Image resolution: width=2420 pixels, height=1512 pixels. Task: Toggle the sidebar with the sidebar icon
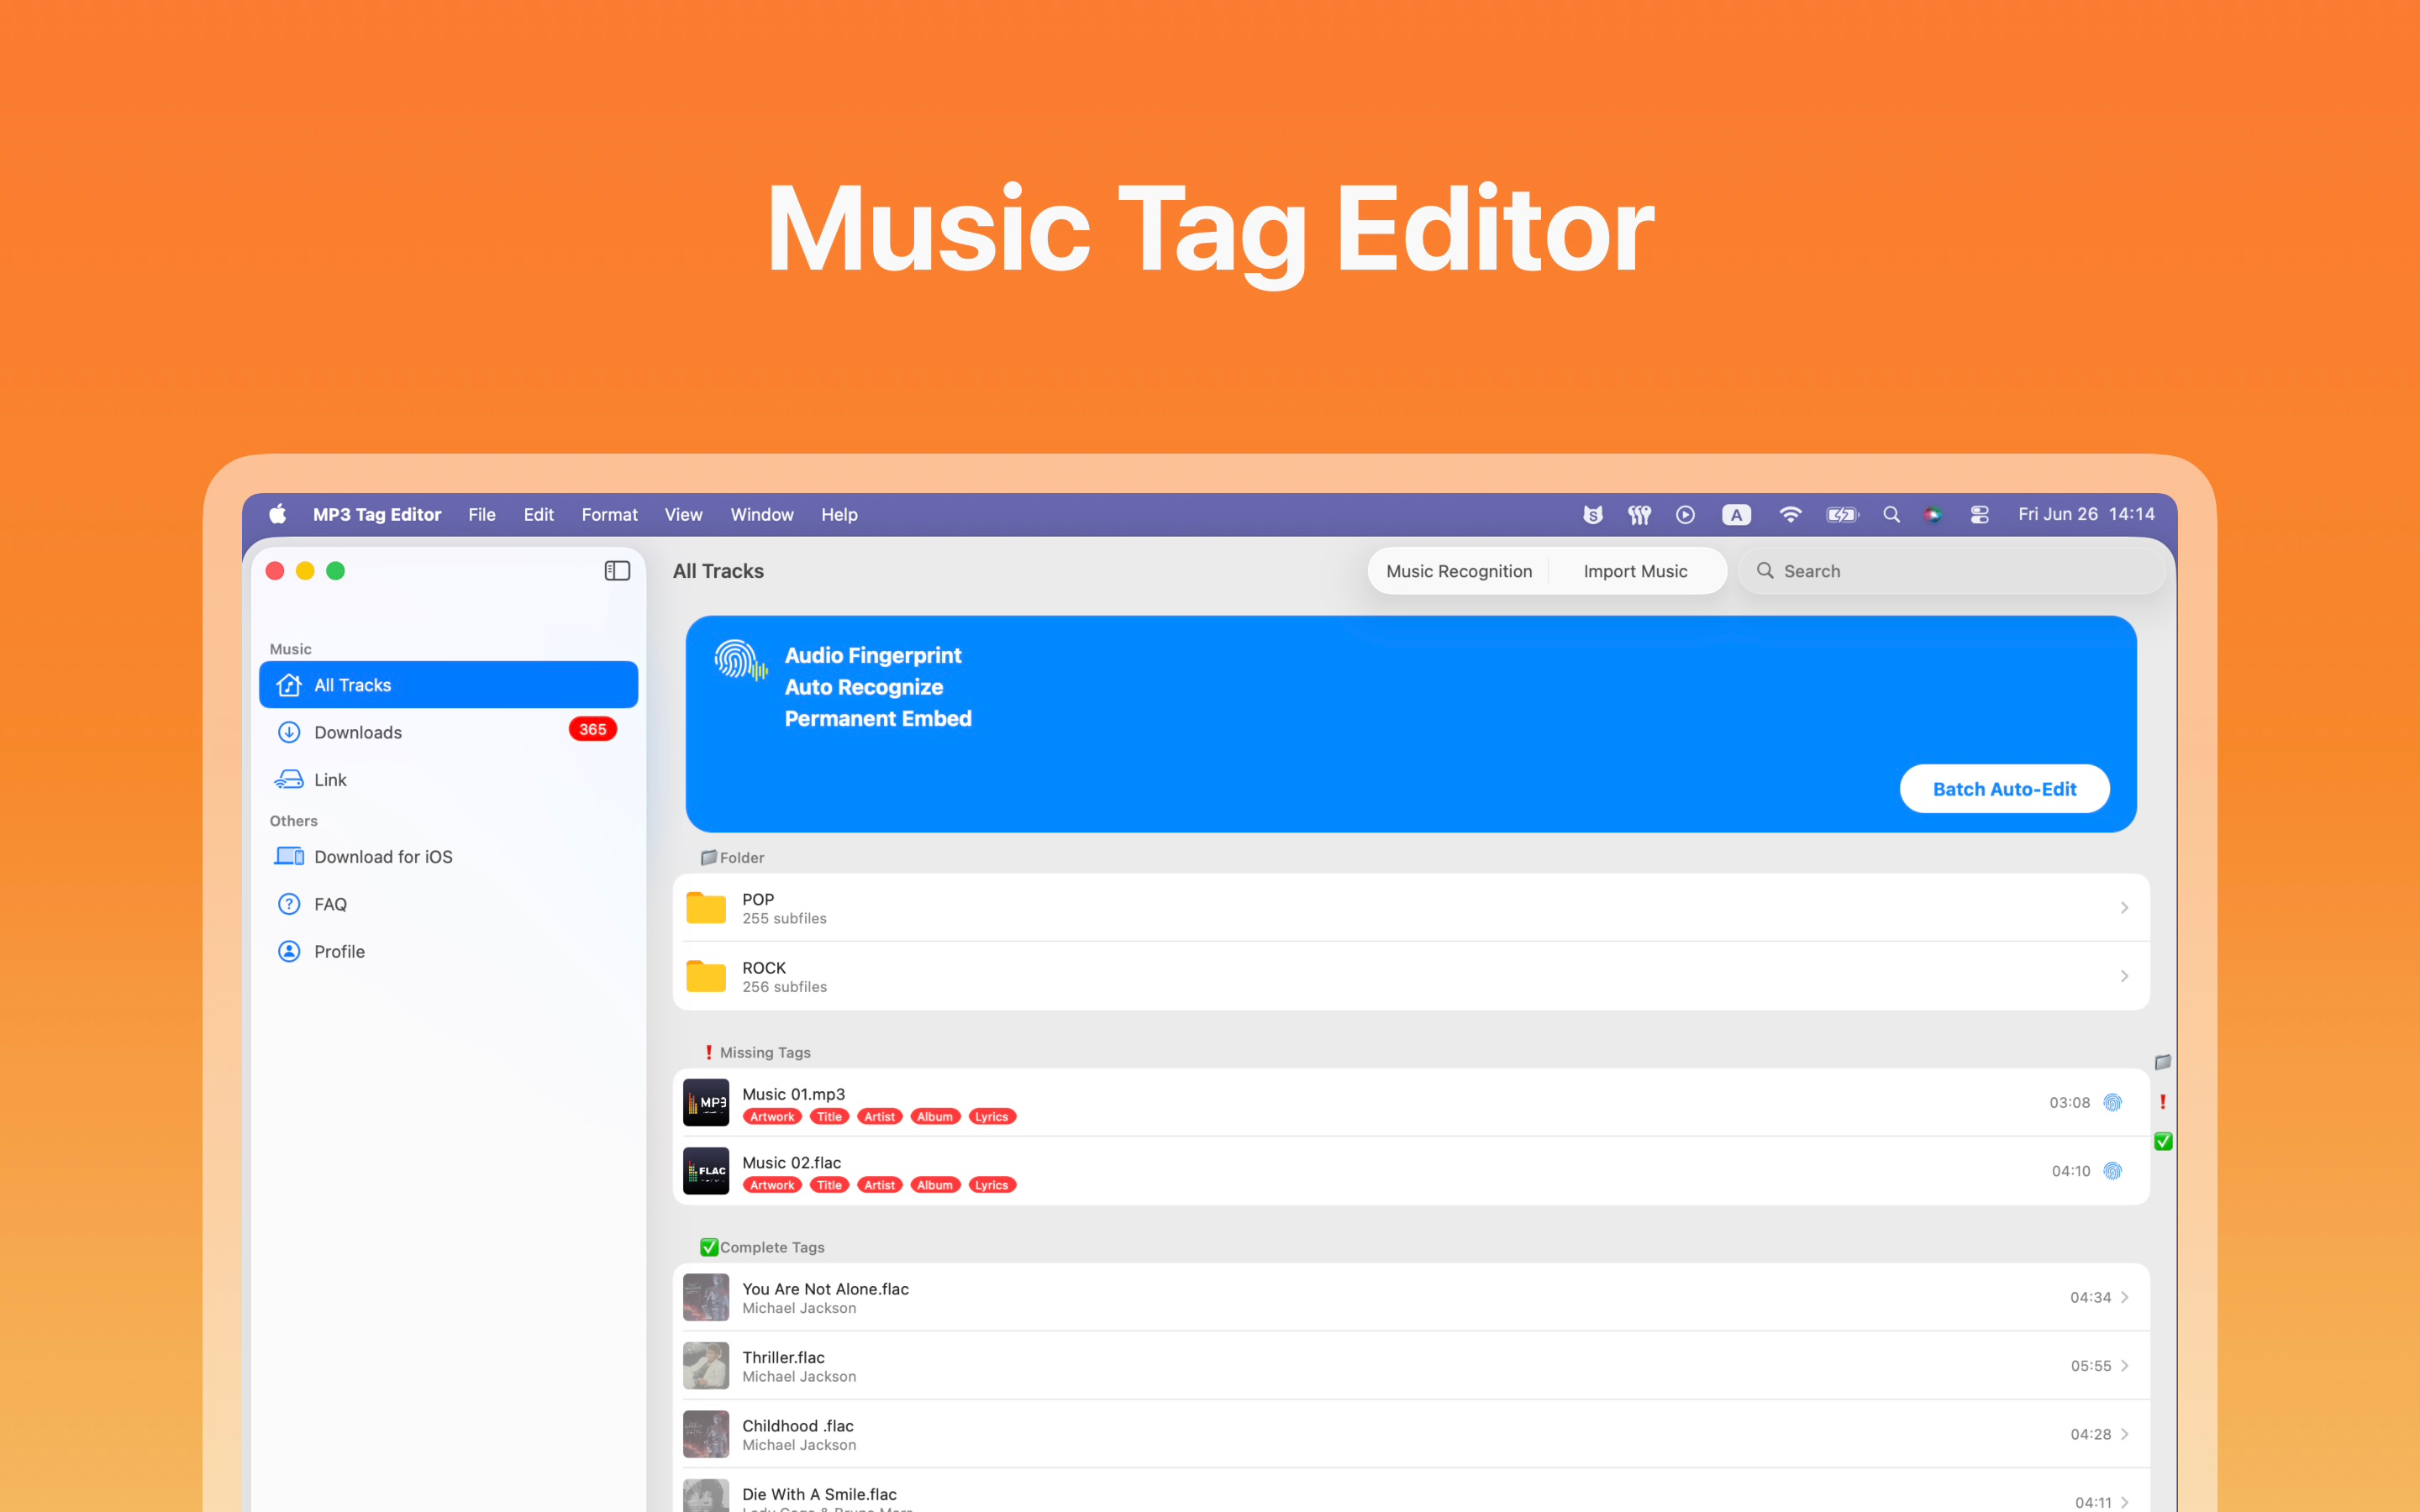617,571
